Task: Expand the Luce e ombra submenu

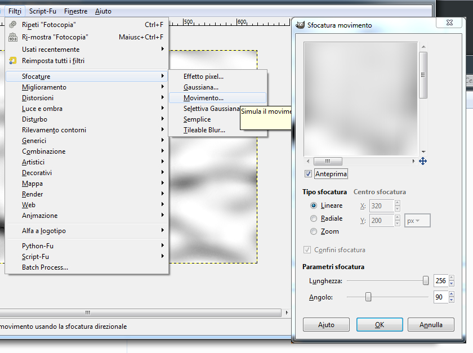Action: pos(87,109)
